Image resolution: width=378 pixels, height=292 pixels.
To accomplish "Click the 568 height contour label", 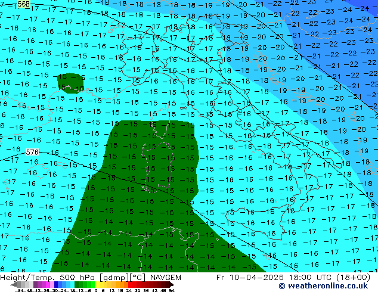I will coord(24,4).
